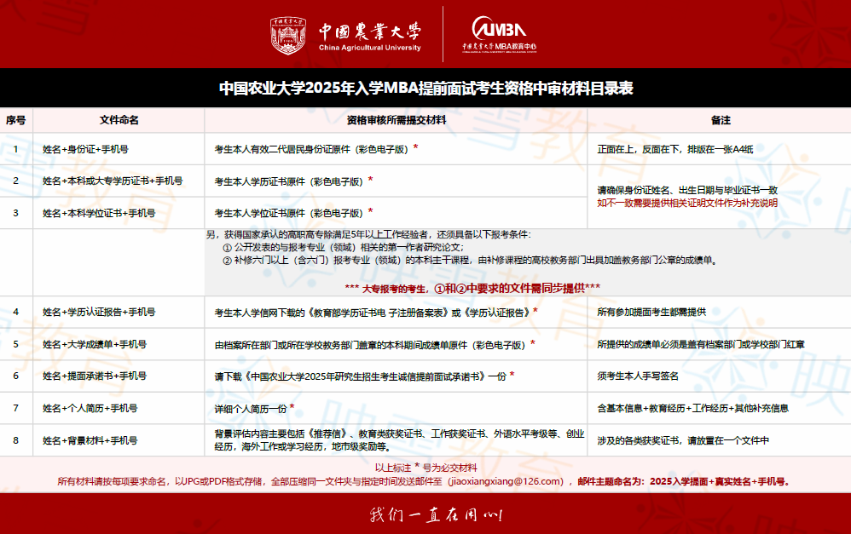Click the note 所有参加提面考生都需提供

tap(651, 312)
